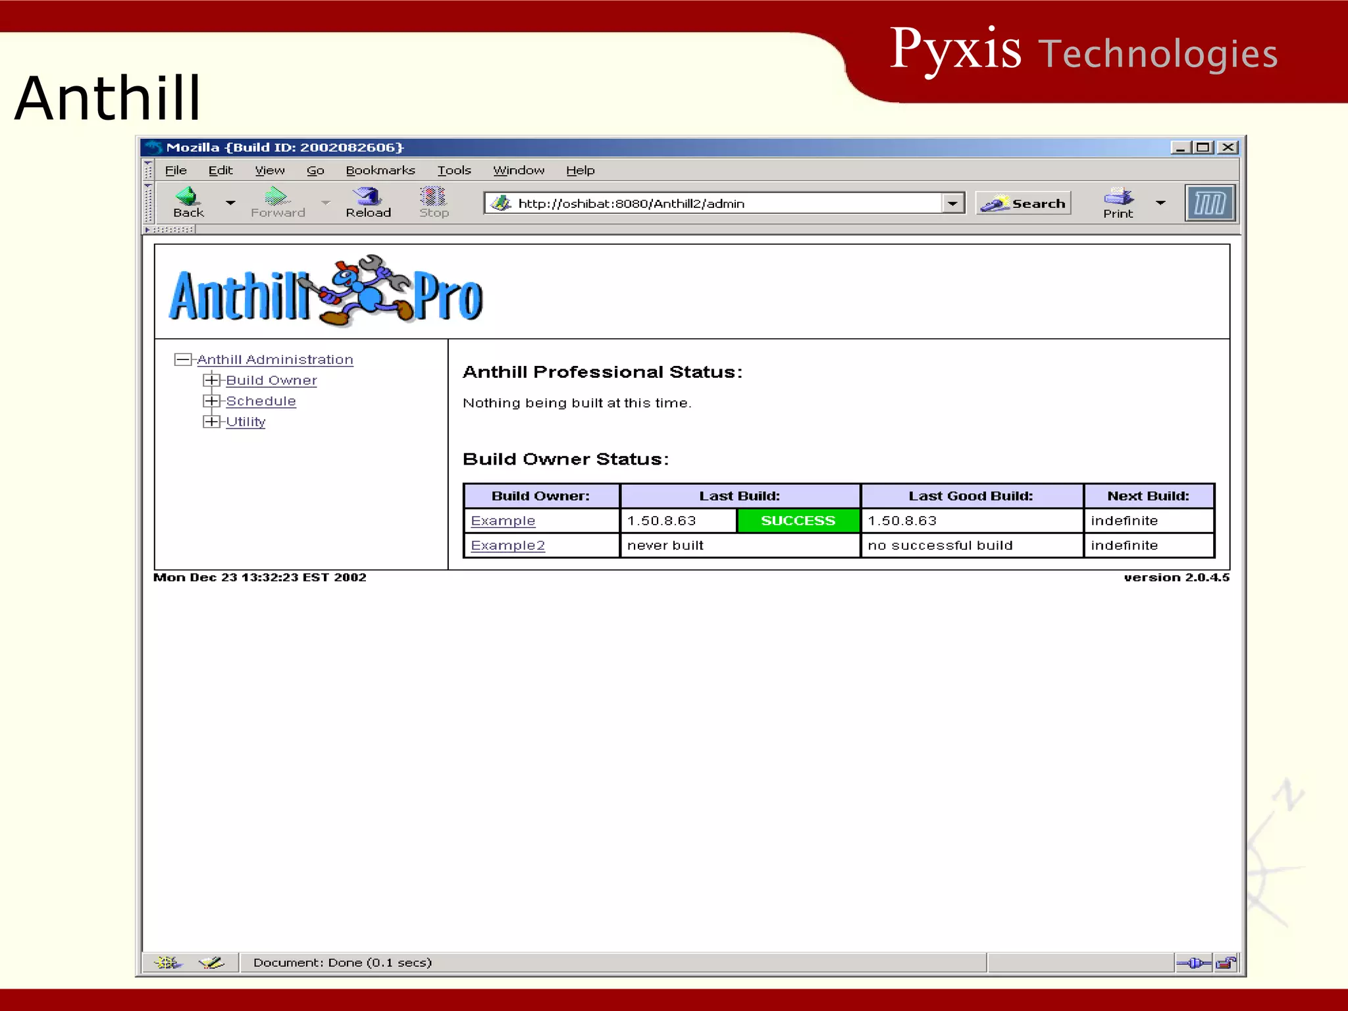Open Composer icon in status bar
Viewport: 1348px width, 1011px height.
[212, 963]
